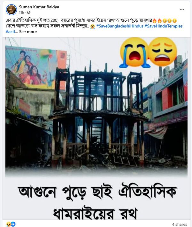Open the #SaveHinduTemples hashtag

click(164, 26)
